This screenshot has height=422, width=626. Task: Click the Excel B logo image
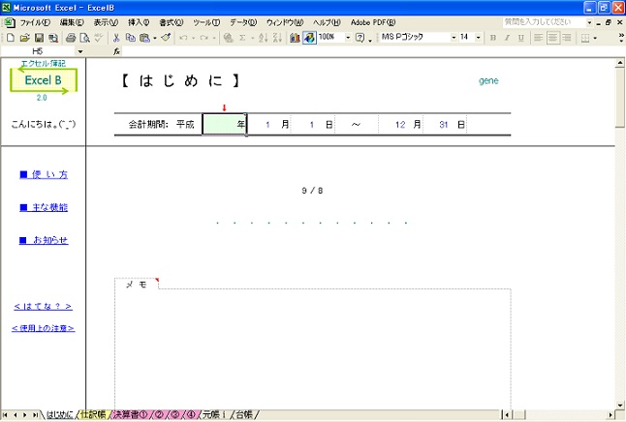click(43, 81)
